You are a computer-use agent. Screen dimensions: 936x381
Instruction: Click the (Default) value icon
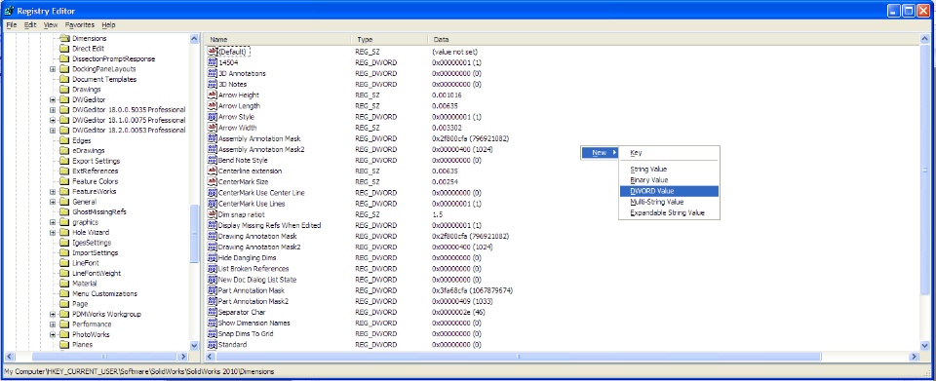[212, 52]
